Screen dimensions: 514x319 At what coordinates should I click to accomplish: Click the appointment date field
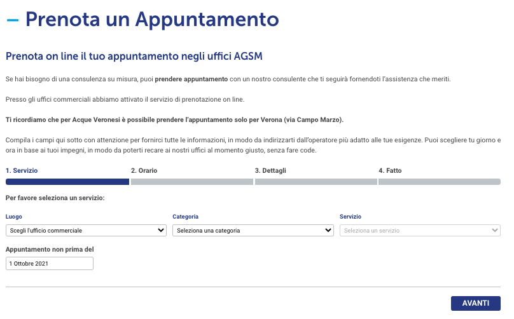(x=50, y=263)
